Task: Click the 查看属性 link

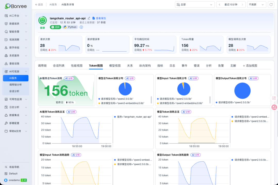Action: [99, 18]
